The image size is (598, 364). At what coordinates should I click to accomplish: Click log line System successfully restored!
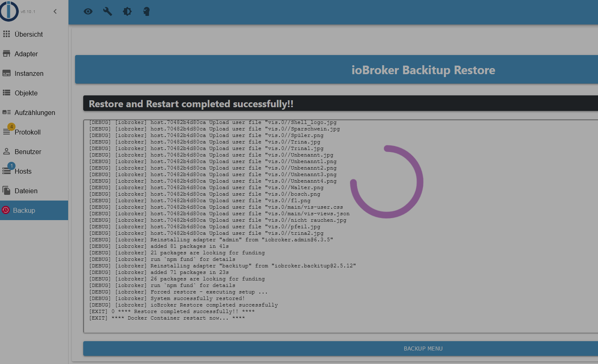click(x=167, y=298)
